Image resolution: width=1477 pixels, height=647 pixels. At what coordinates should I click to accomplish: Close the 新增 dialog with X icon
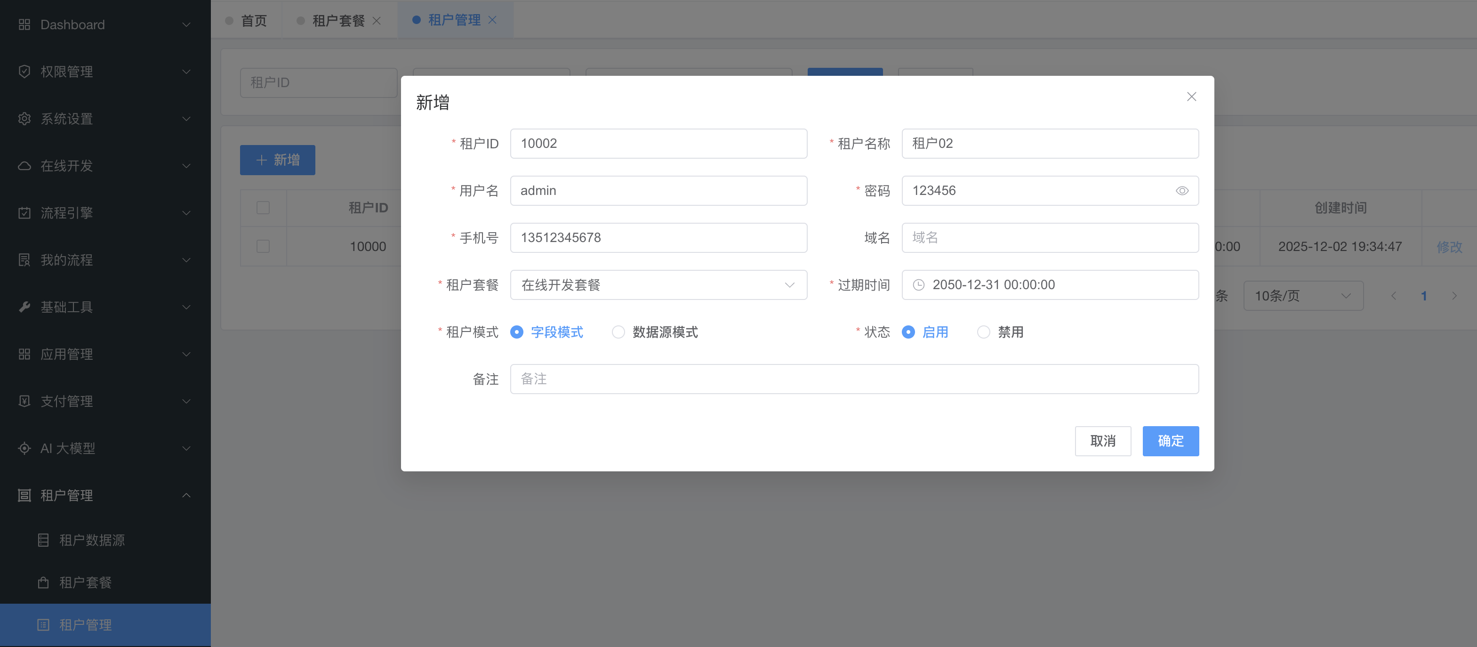1191,97
